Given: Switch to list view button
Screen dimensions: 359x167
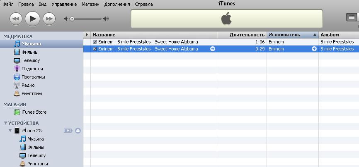Looking at the screenshot, I should click(352, 17).
